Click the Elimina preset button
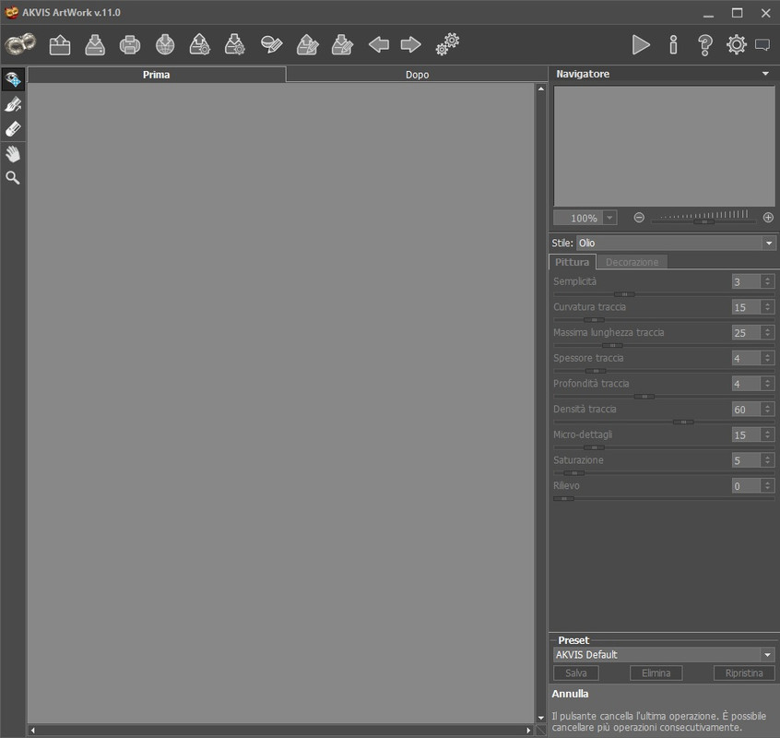Viewport: 780px width, 738px height. pos(656,673)
